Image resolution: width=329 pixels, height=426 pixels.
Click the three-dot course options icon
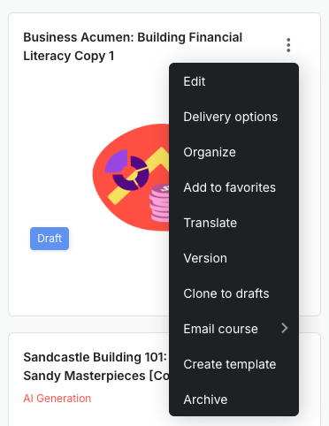(x=288, y=45)
